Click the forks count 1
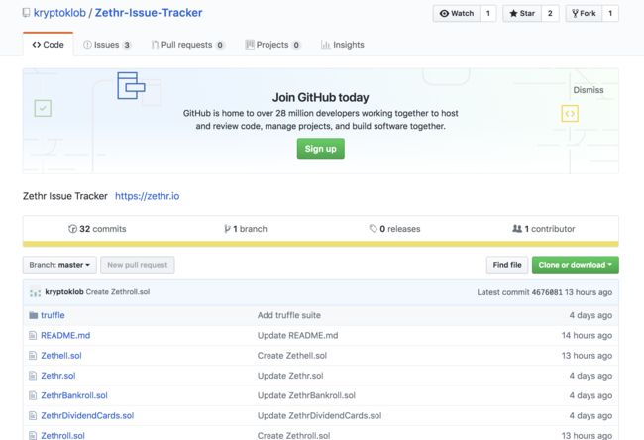 (610, 13)
